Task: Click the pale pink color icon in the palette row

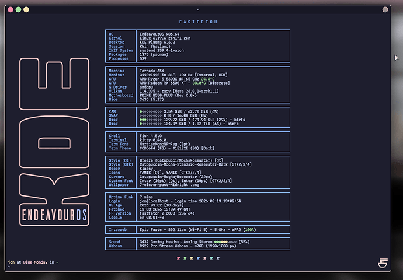Action: tap(205, 258)
